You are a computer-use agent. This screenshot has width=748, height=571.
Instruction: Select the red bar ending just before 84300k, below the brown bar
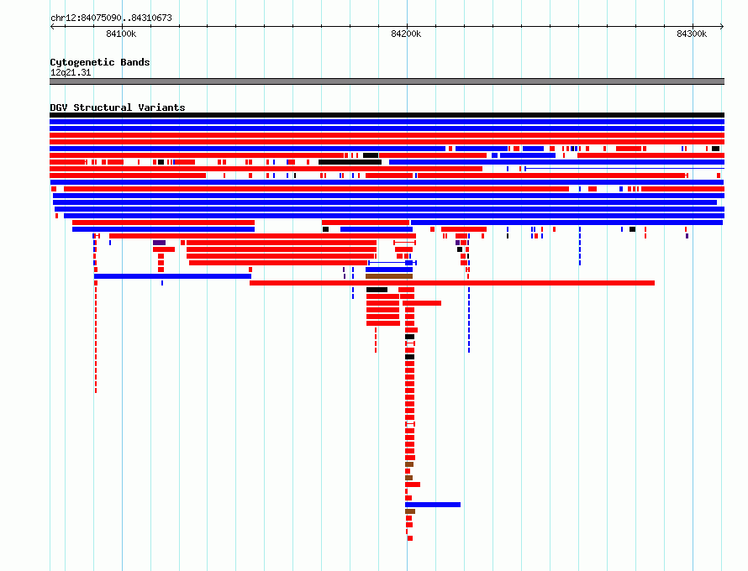click(x=452, y=283)
